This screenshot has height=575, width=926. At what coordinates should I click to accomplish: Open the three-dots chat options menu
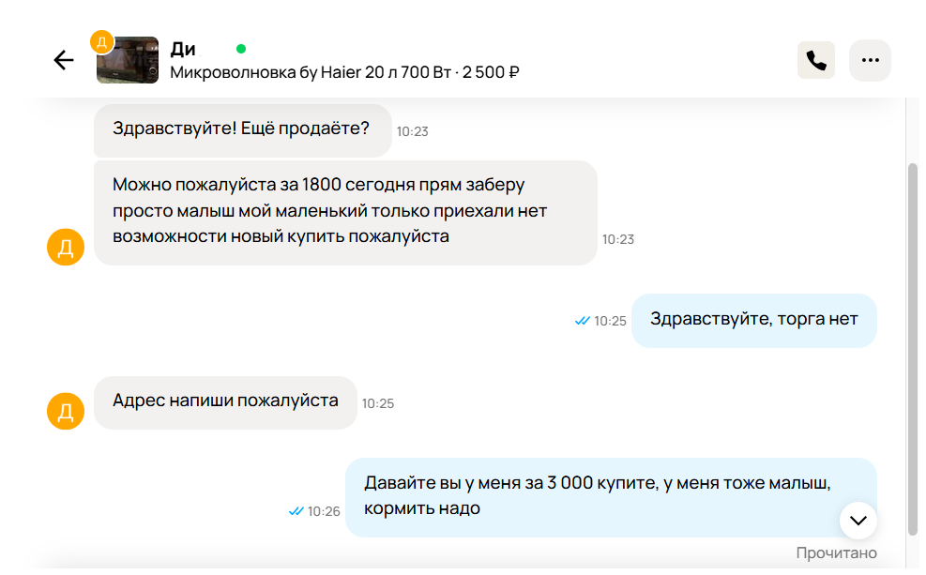tap(870, 59)
